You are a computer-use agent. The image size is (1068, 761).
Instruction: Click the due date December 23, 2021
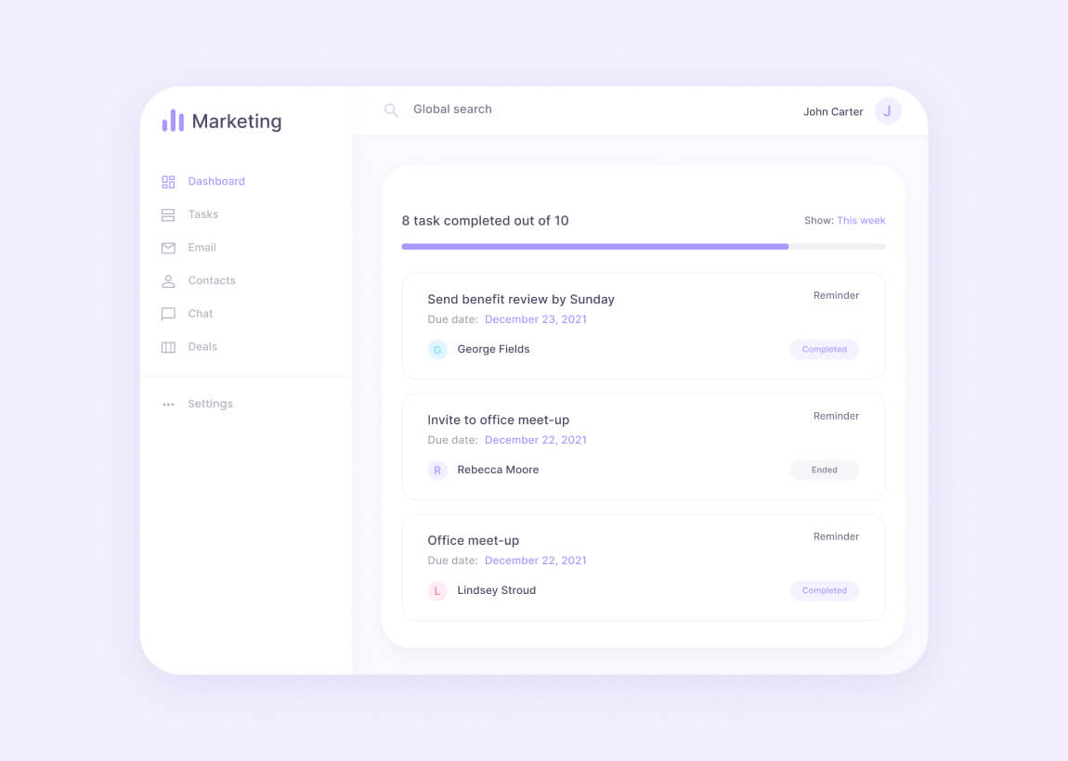click(535, 319)
